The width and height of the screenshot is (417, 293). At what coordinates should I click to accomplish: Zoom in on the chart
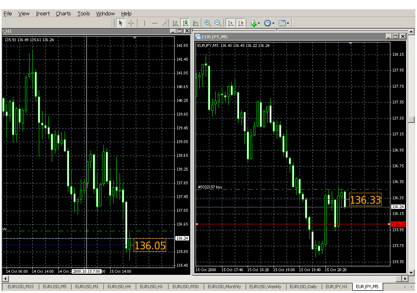click(x=208, y=23)
